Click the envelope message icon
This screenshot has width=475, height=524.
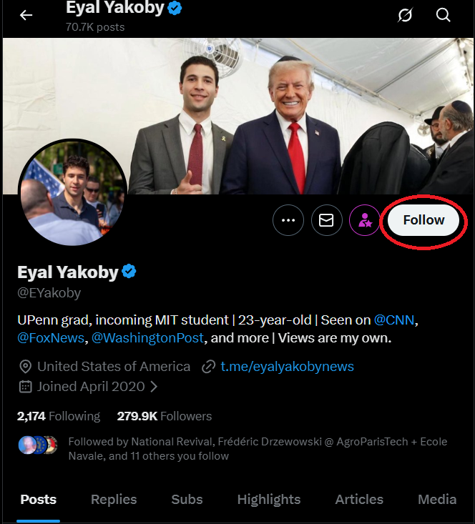[x=326, y=221]
